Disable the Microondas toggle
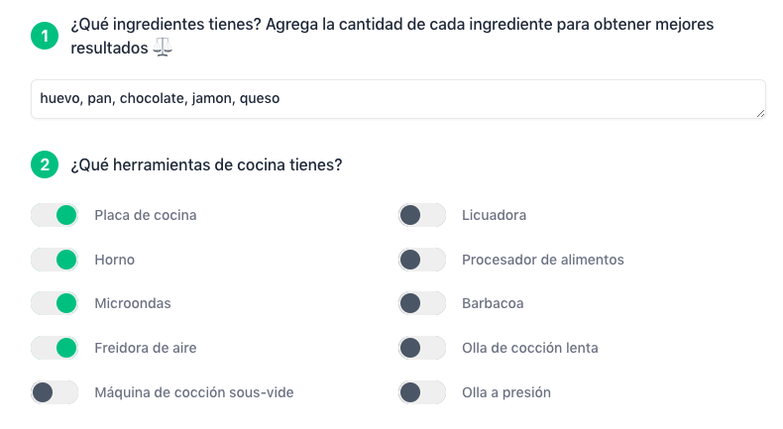The height and width of the screenshot is (429, 783). [55, 303]
